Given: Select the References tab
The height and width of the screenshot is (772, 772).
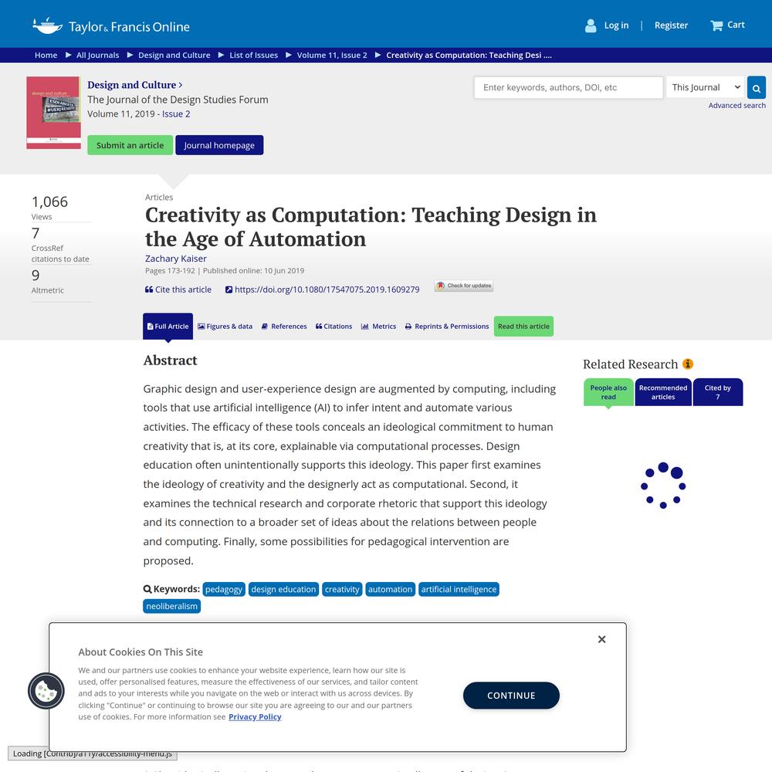Looking at the screenshot, I should (283, 327).
